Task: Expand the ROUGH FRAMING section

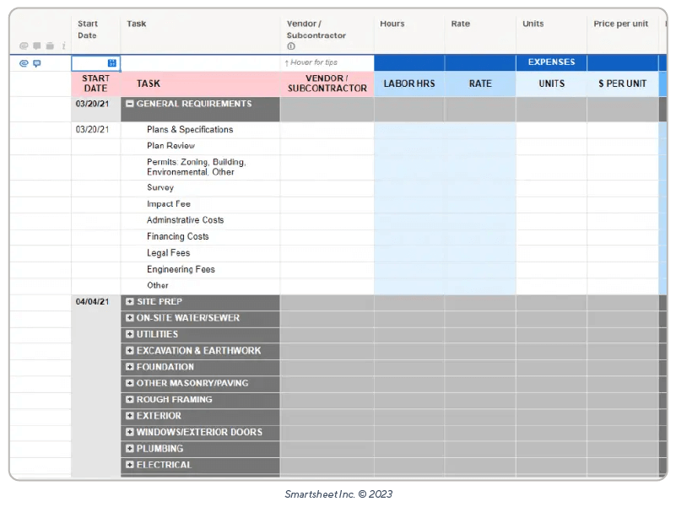Action: [129, 400]
